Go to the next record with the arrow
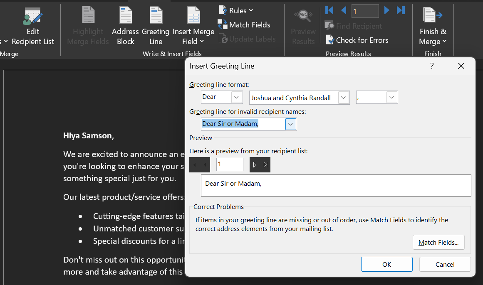This screenshot has width=483, height=285. (386, 11)
